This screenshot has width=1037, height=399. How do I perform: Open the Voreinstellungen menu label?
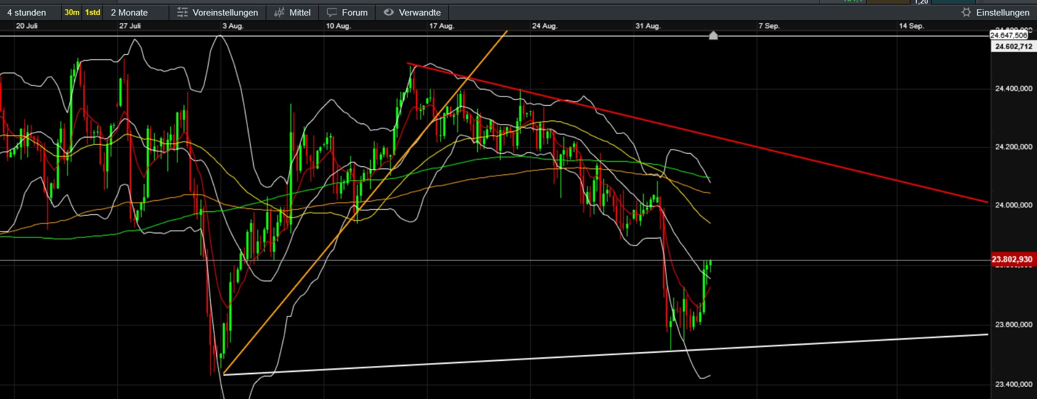click(x=225, y=12)
